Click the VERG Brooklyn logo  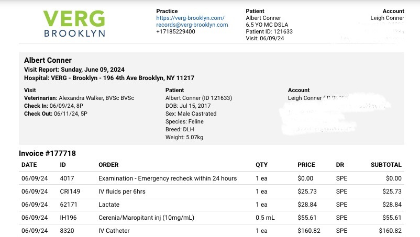click(74, 23)
